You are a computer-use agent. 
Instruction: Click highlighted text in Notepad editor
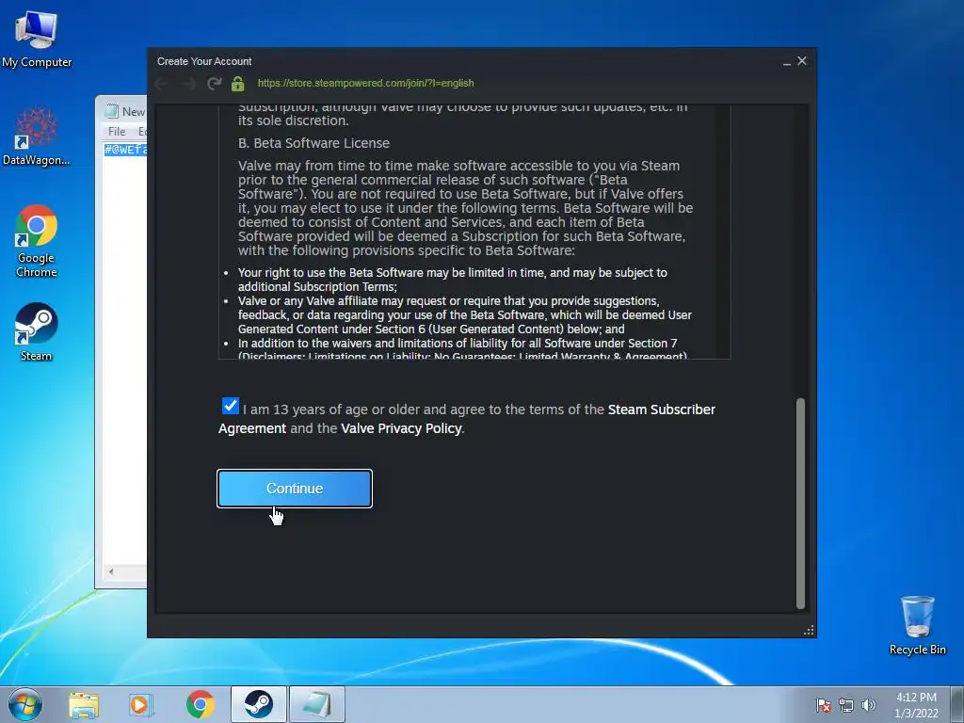(x=125, y=150)
